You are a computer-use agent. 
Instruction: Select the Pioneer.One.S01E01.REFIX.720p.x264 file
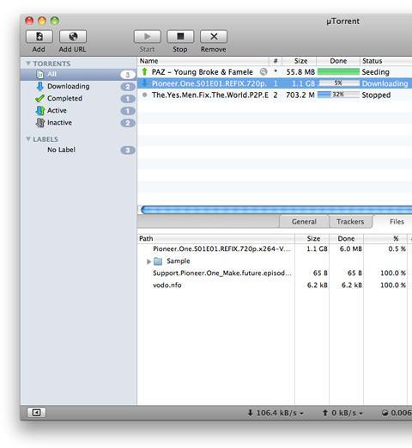point(221,249)
